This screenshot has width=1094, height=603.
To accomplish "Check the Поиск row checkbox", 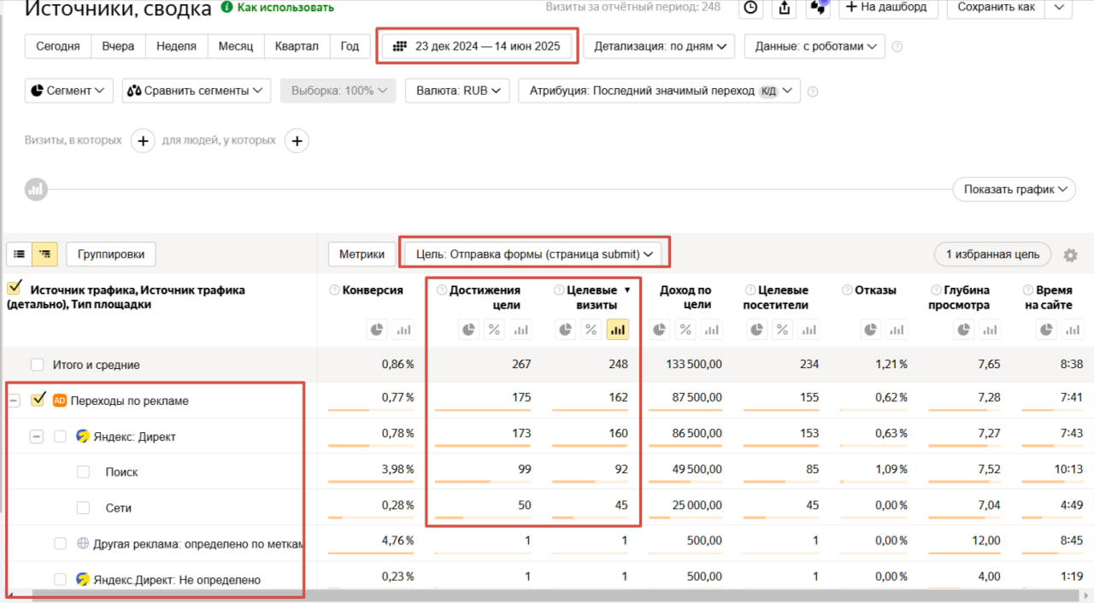I will [83, 472].
